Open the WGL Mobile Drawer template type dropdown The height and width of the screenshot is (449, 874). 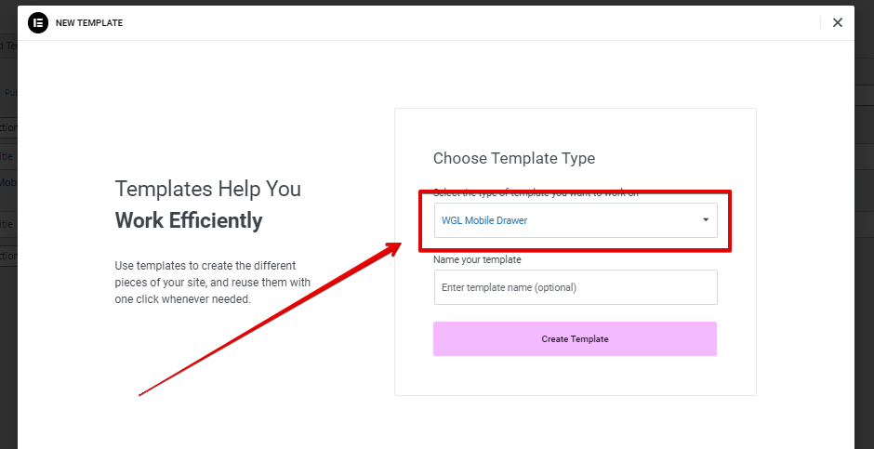(576, 220)
